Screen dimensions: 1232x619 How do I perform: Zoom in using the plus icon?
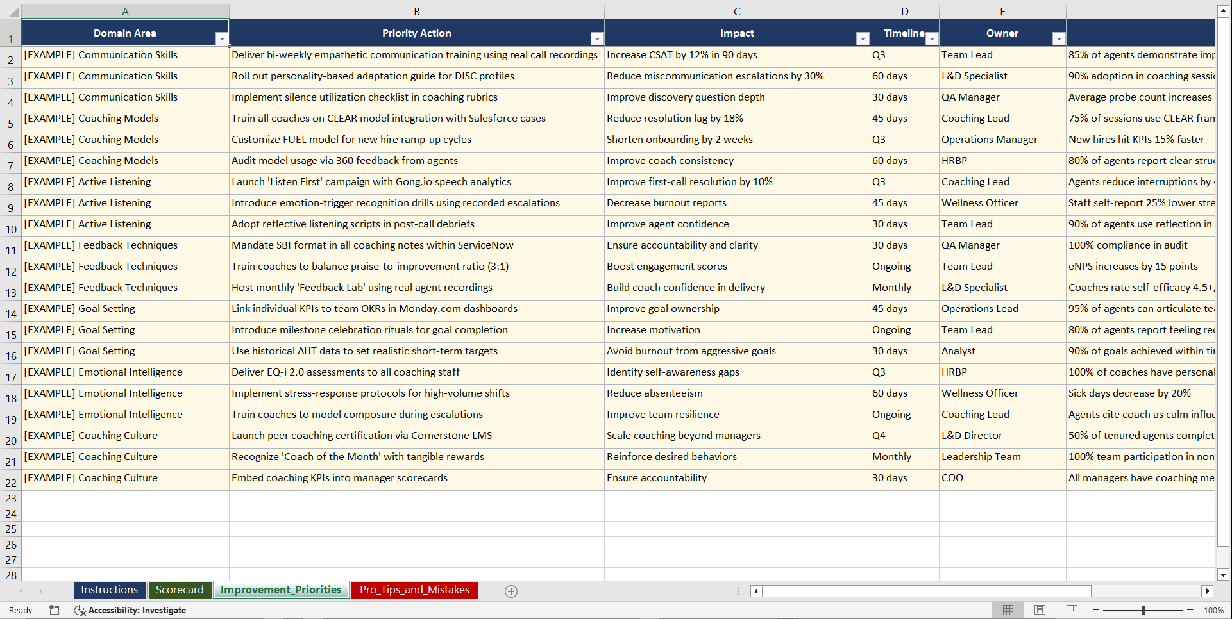pos(1190,610)
